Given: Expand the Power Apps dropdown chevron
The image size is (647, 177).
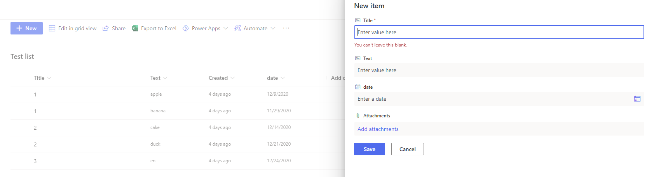Looking at the screenshot, I should point(226,28).
